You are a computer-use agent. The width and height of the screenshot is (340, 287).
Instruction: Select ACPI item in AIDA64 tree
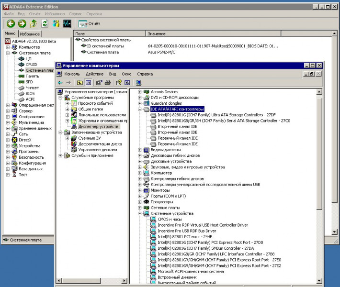(30, 99)
